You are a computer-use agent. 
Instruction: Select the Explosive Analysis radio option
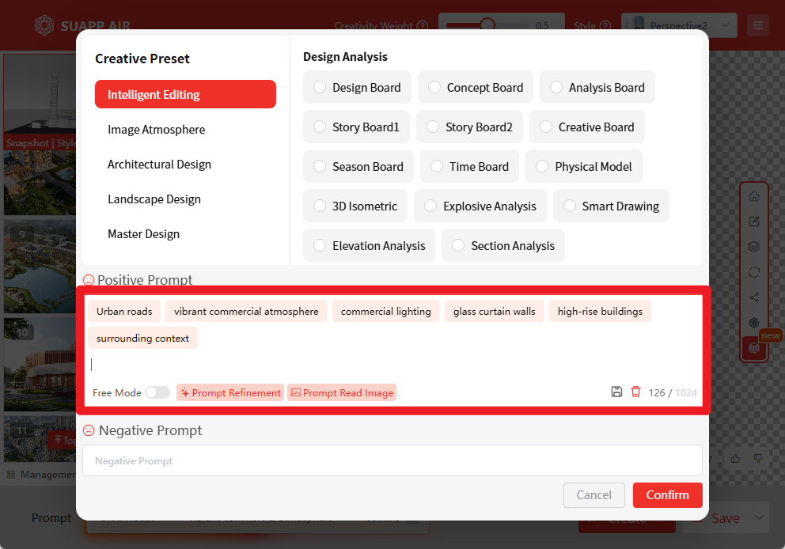[x=430, y=206]
